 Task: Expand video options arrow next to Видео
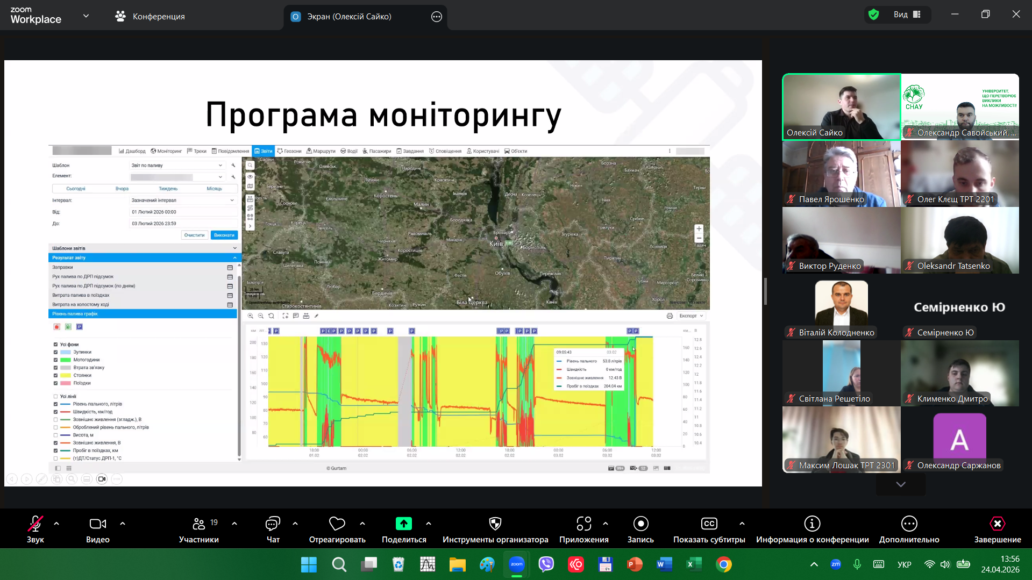(123, 523)
